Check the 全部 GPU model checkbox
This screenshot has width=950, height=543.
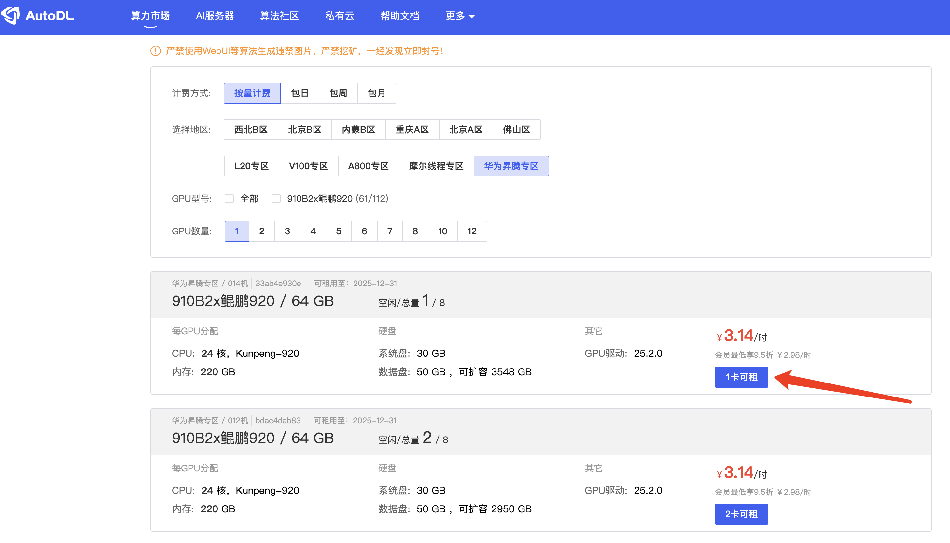click(229, 198)
